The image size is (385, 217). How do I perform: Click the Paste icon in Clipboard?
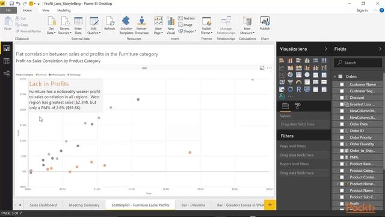click(8, 24)
